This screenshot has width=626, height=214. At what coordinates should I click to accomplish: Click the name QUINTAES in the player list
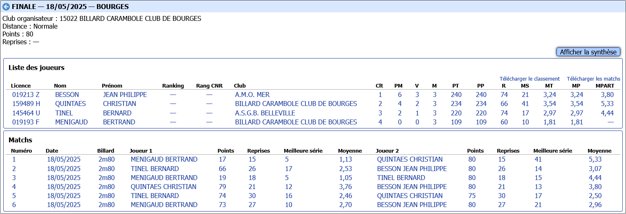click(x=70, y=104)
